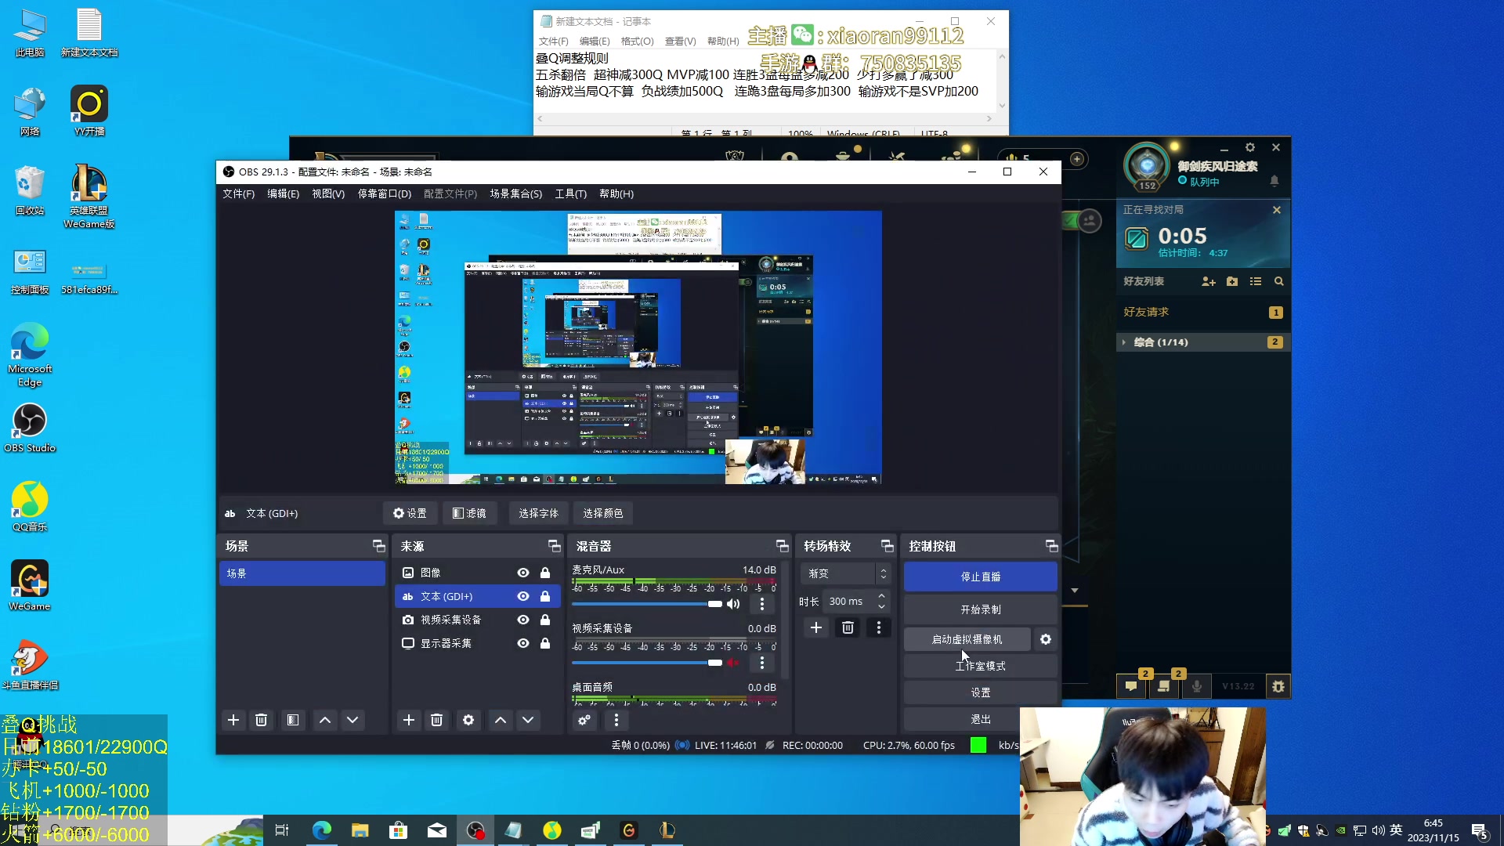Viewport: 1504px width, 846px height.
Task: Delete the selected scene with the trash icon
Action: click(x=262, y=720)
